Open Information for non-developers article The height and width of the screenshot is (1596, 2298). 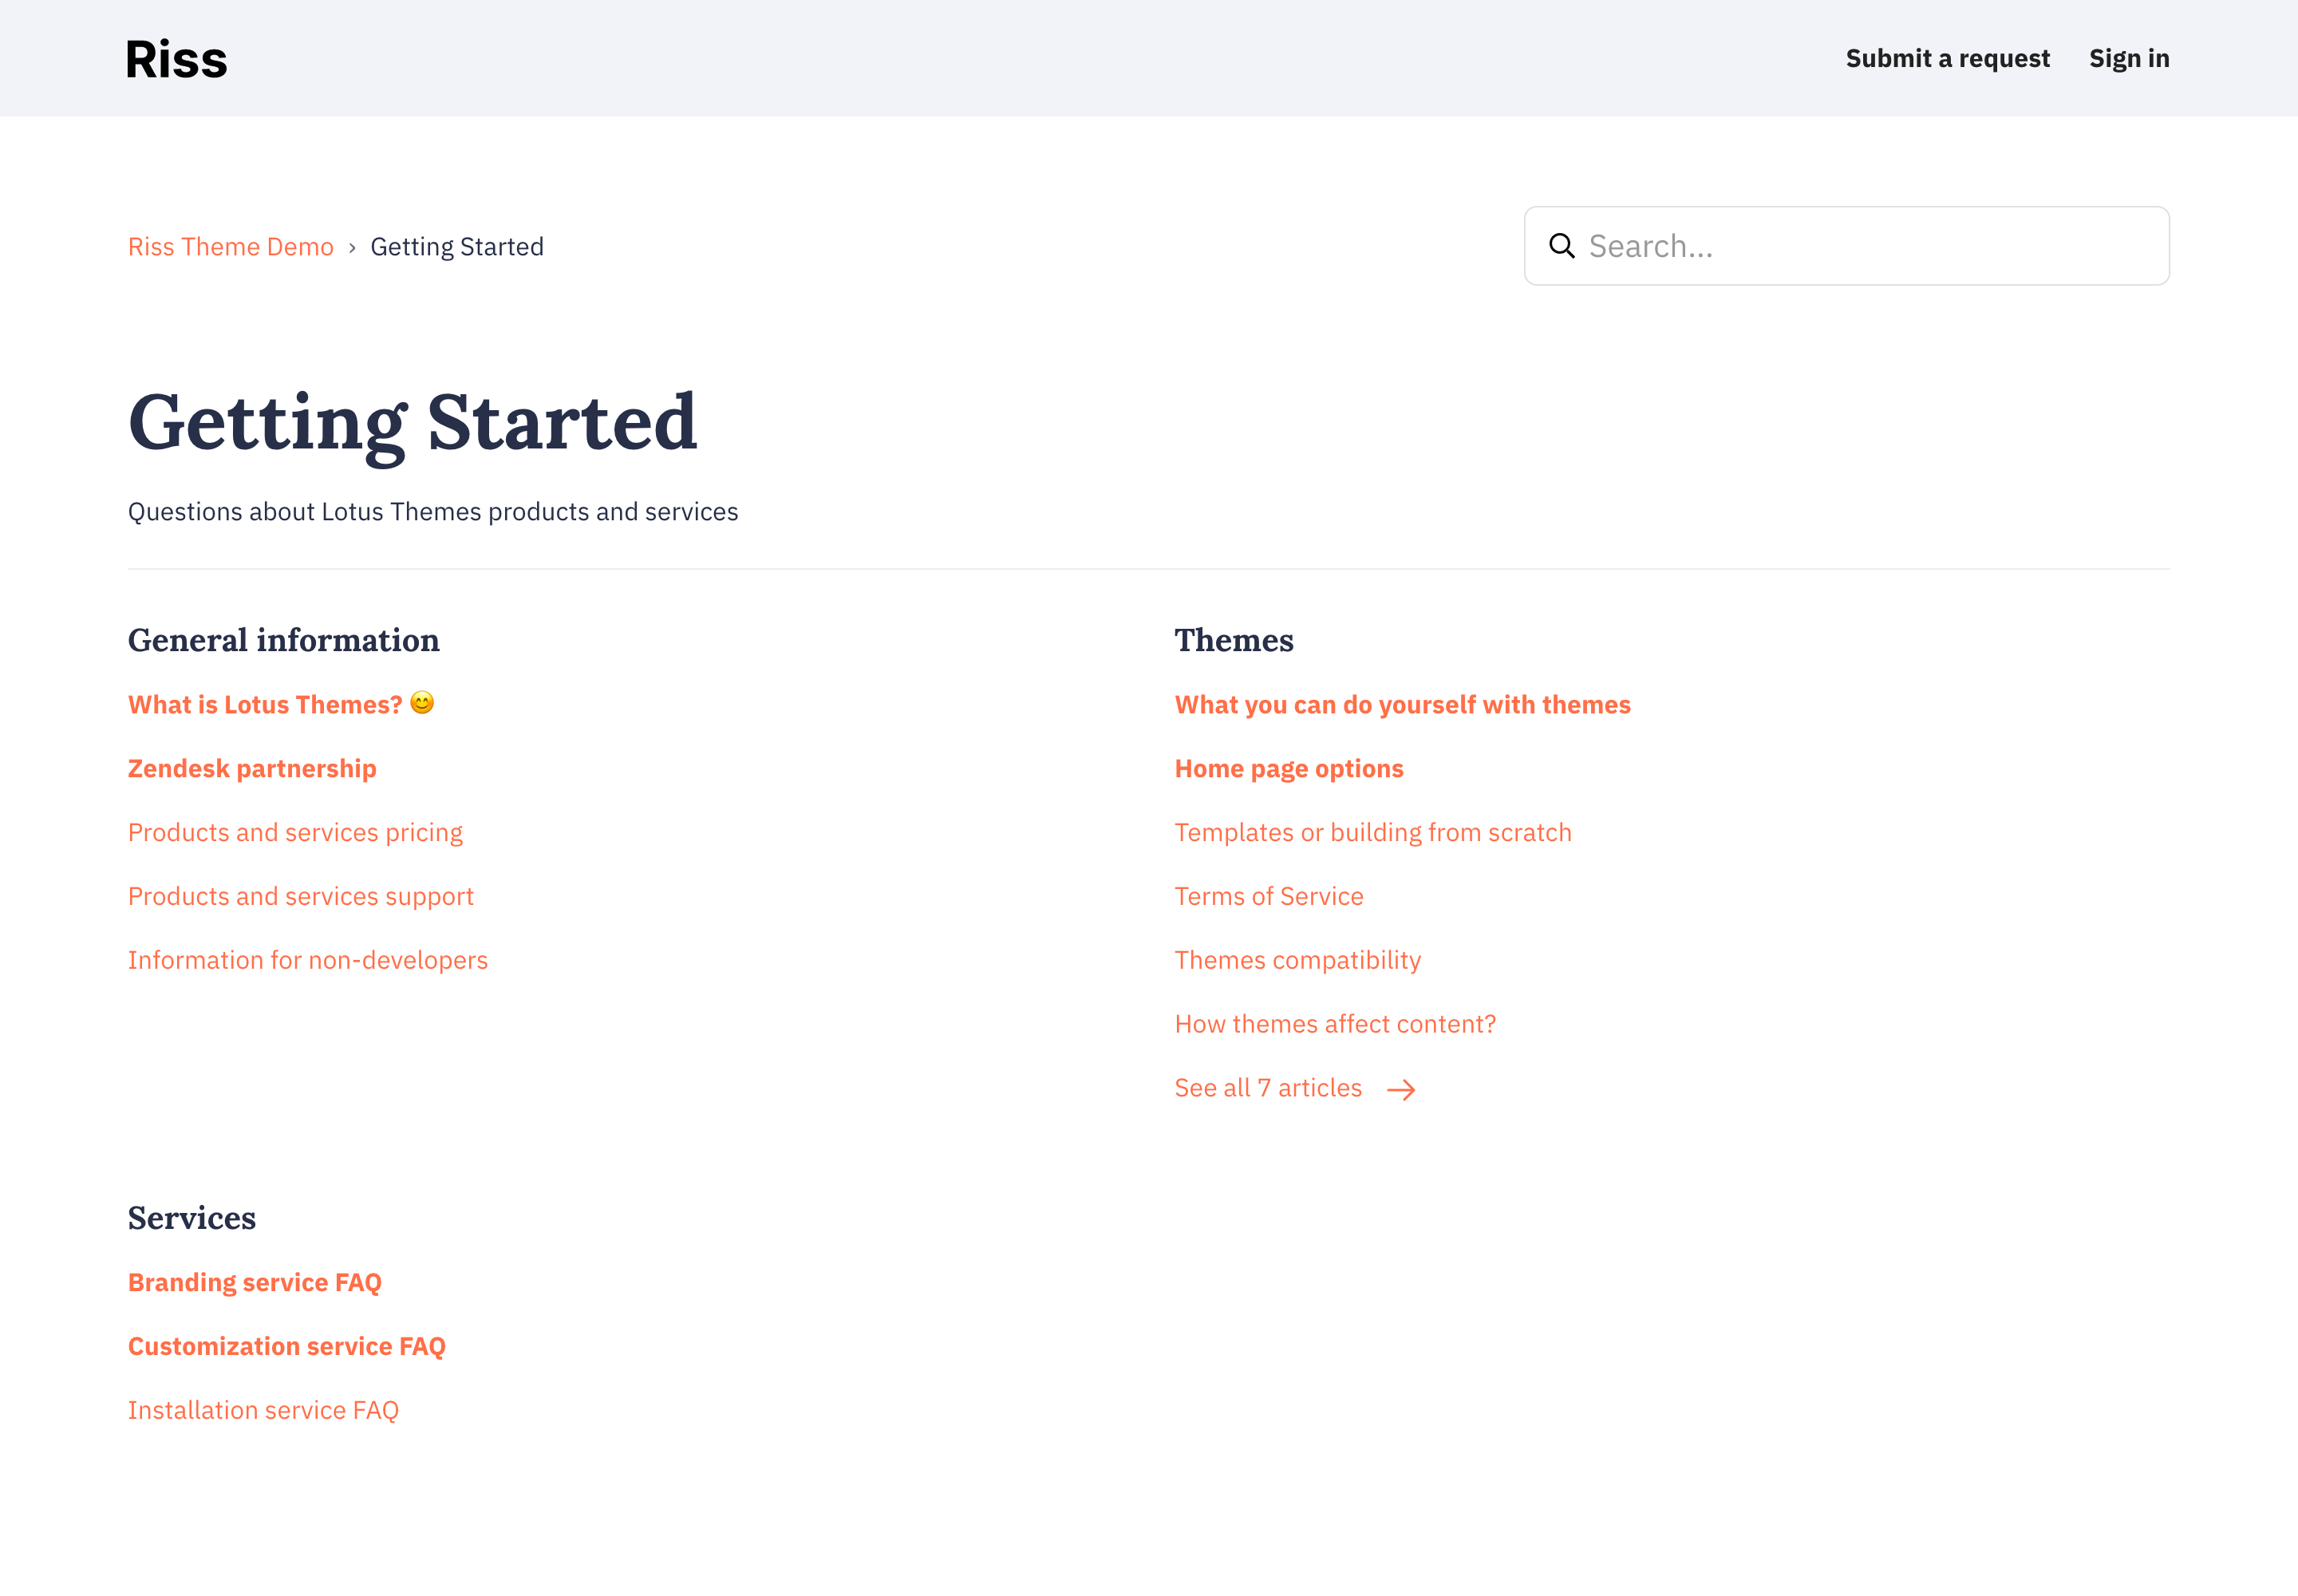307,961
